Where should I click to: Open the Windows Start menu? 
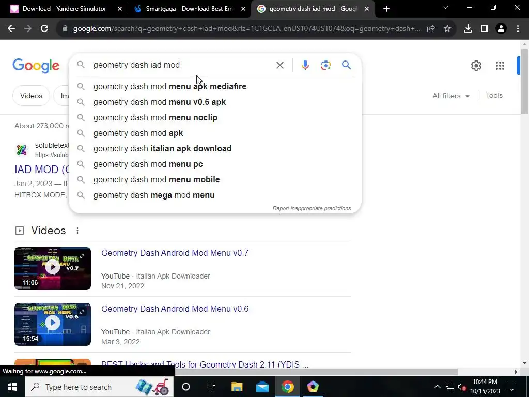[x=12, y=387]
